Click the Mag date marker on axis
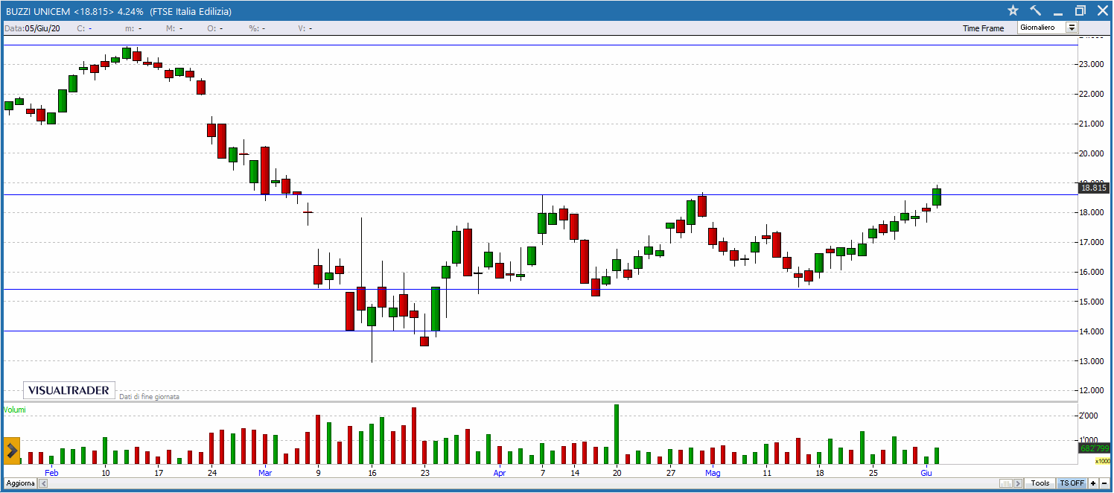 [713, 473]
